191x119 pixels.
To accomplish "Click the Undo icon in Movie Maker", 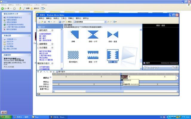I will click(x=49, y=22).
